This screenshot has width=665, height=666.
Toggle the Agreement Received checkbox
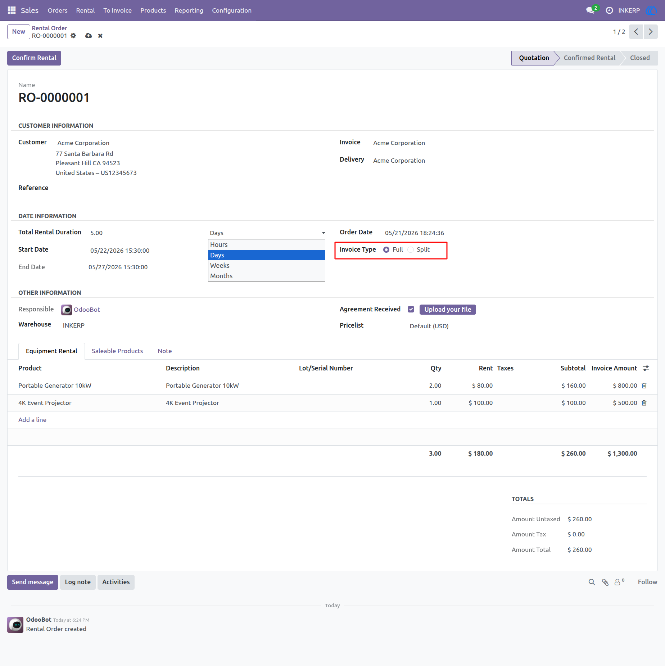point(411,310)
